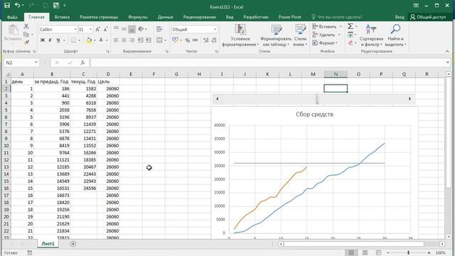Apply the fill color bucket

(89, 40)
